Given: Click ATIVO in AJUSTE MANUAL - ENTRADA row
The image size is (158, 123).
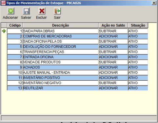Looking at the screenshot, I should (x=138, y=72).
